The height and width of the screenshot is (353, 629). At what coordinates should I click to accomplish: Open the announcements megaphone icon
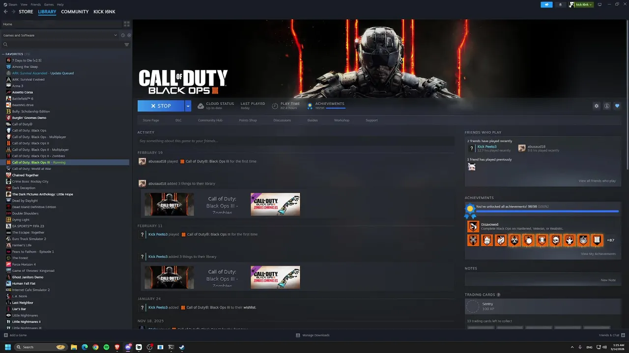click(546, 4)
